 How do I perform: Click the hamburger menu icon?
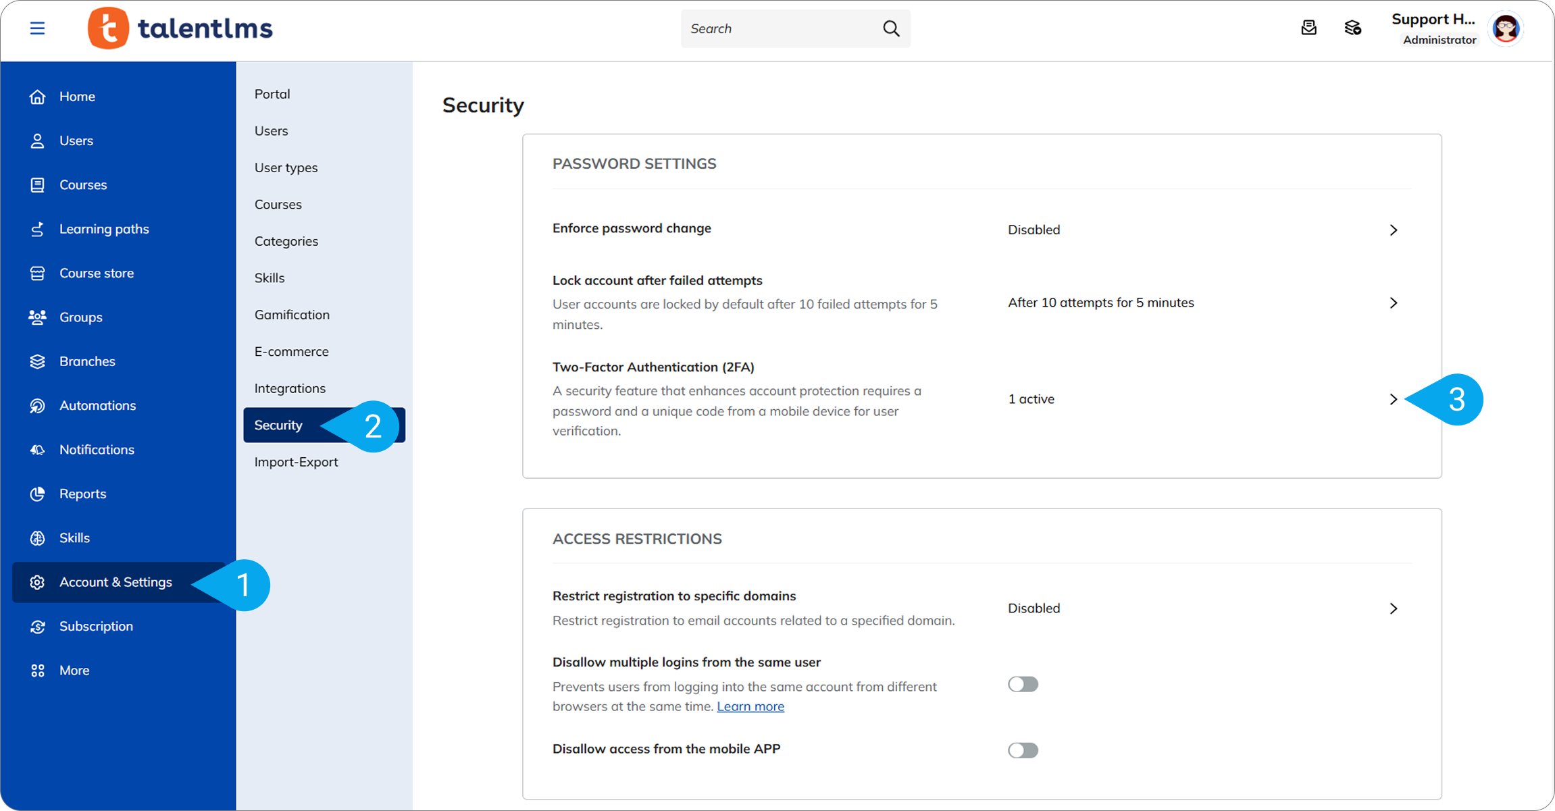[37, 28]
